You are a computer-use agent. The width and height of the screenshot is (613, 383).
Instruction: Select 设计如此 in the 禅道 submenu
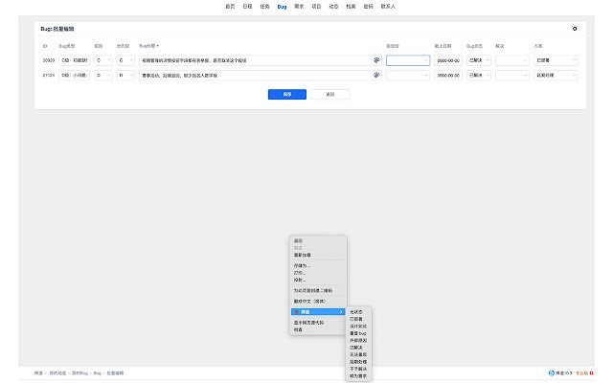click(x=358, y=327)
